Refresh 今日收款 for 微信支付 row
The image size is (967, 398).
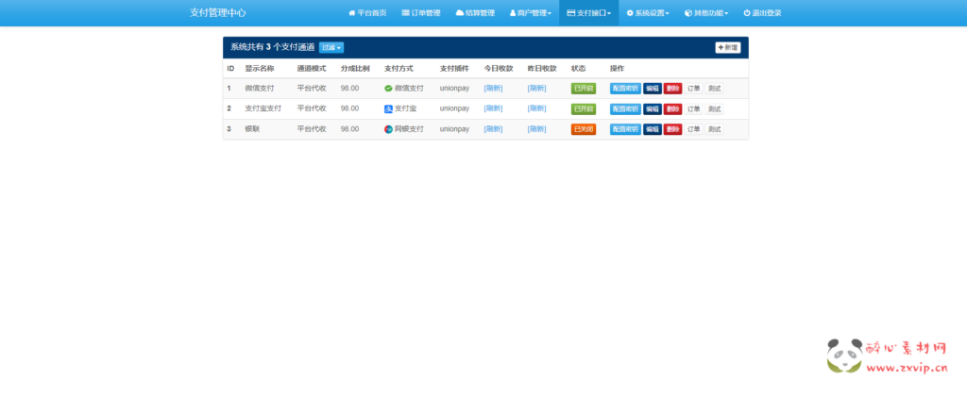[493, 88]
